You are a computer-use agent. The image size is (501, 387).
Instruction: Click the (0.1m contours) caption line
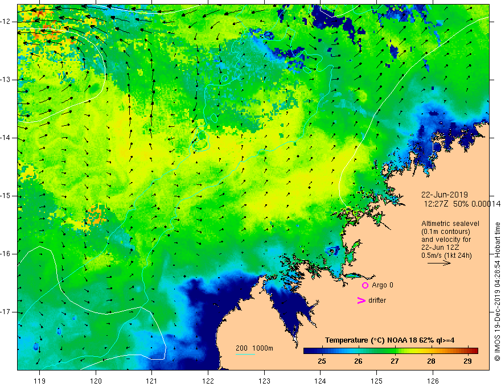click(446, 232)
